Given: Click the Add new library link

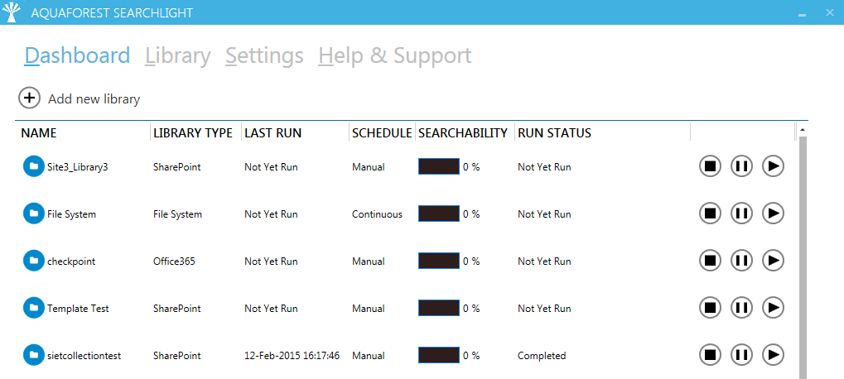Looking at the screenshot, I should [94, 99].
